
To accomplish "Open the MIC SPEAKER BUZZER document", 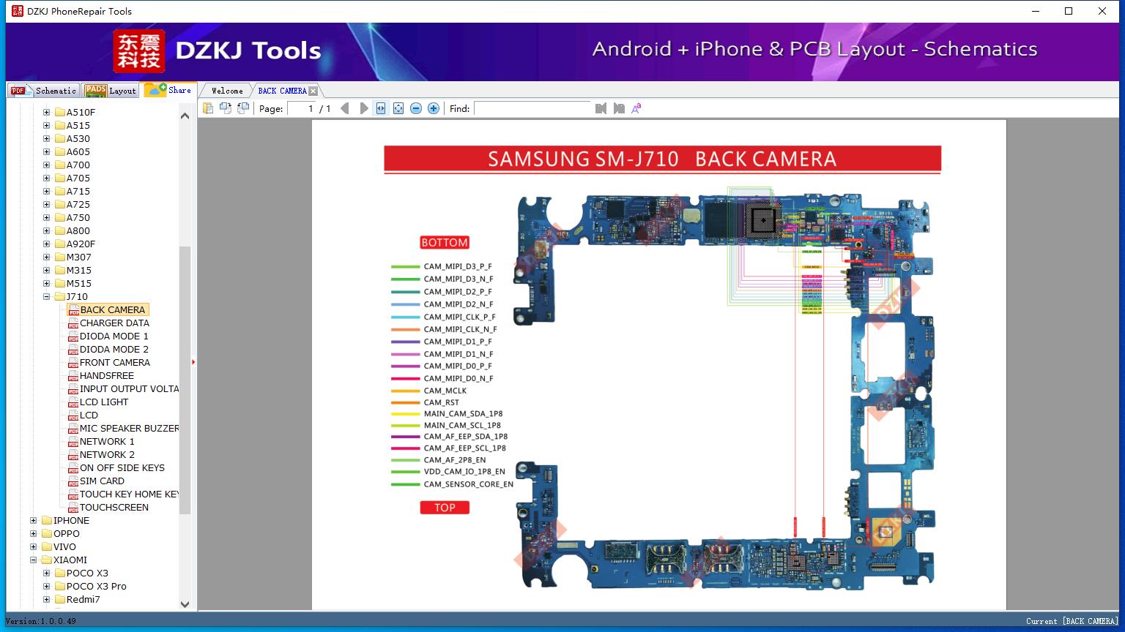I will pos(130,429).
